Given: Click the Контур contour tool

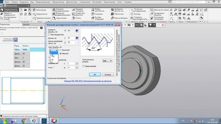Looking at the screenshot, I should tap(135, 14).
